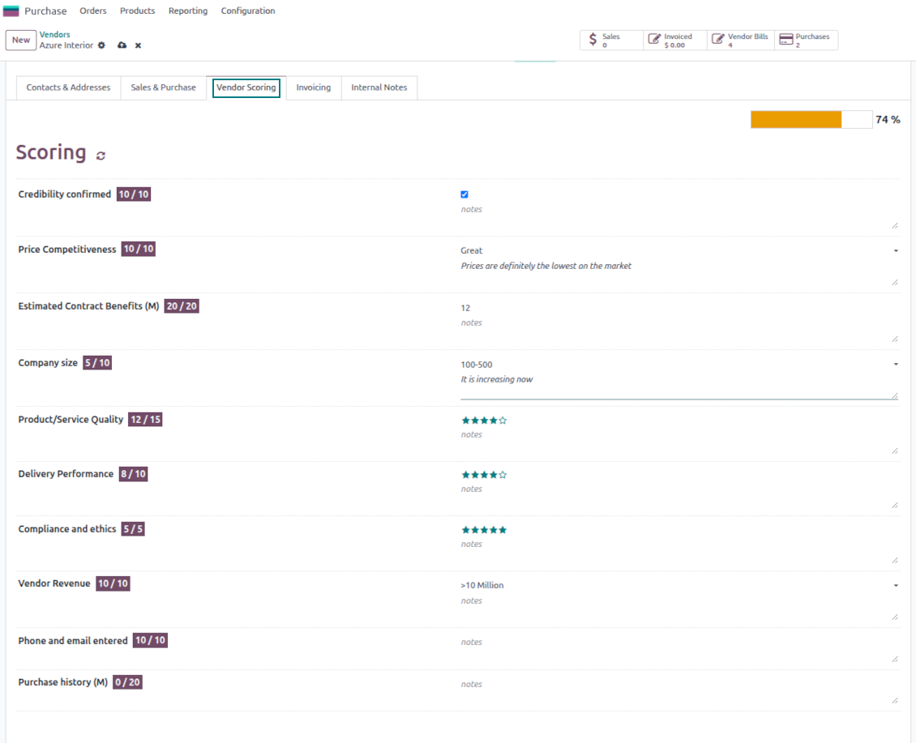Open the Orders menu

coord(93,11)
